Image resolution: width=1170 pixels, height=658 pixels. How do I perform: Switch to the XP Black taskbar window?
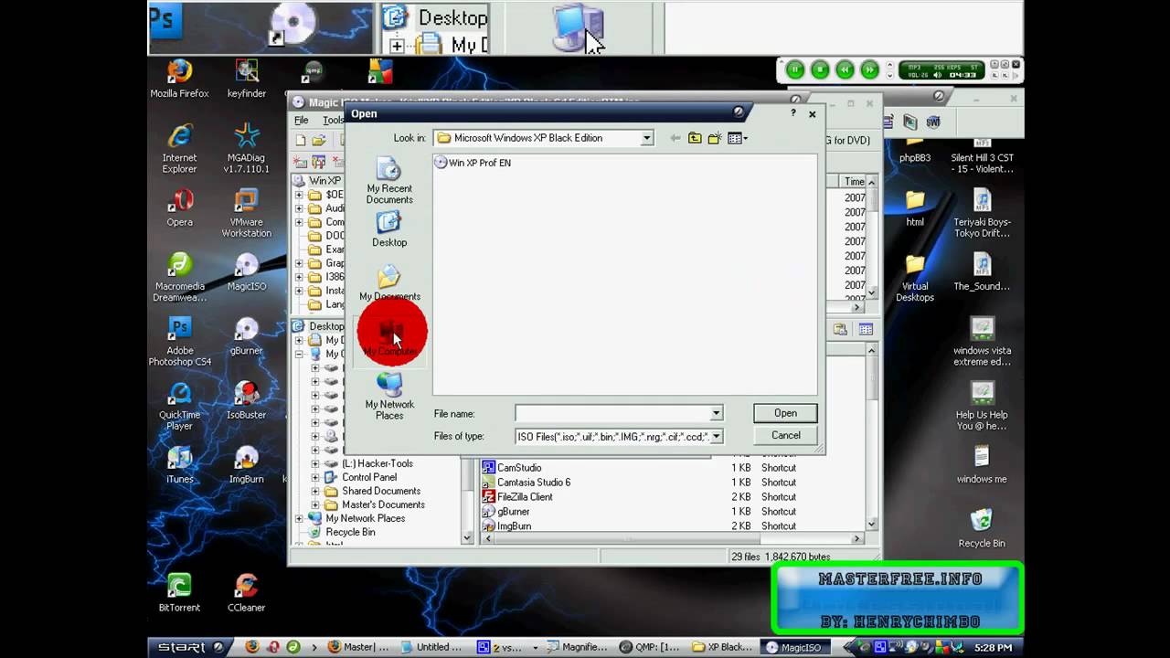coord(722,647)
